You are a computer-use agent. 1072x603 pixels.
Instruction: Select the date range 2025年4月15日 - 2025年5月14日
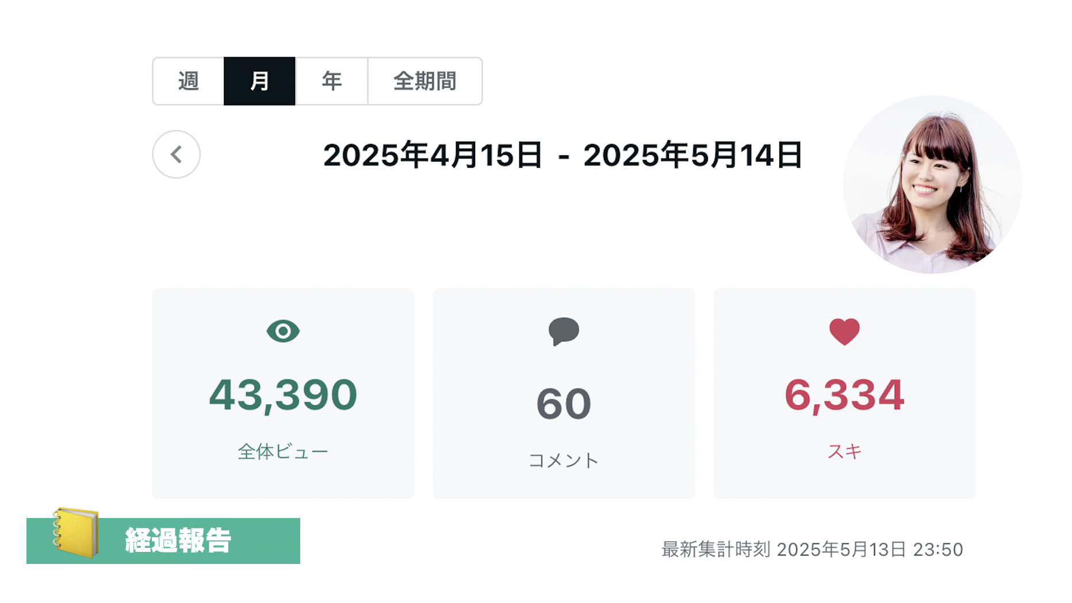562,155
